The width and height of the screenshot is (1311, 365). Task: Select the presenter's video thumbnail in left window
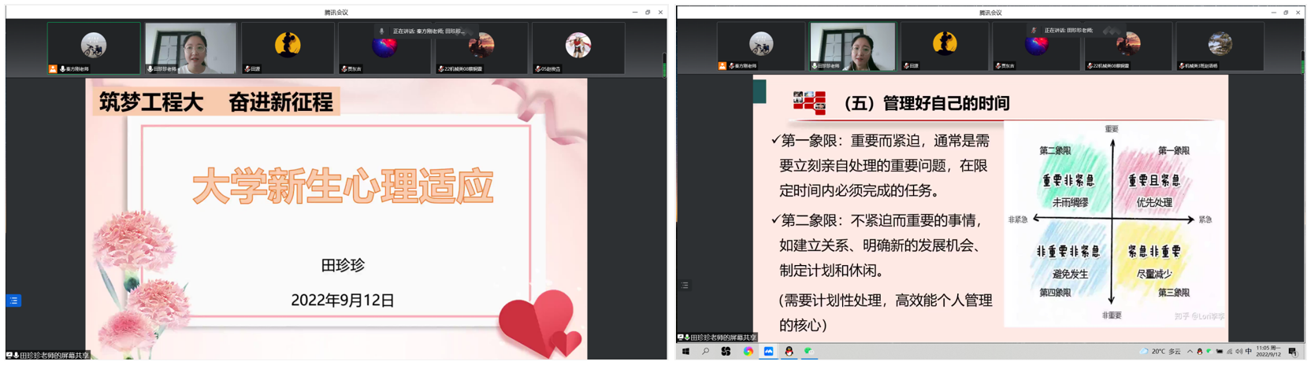click(191, 48)
